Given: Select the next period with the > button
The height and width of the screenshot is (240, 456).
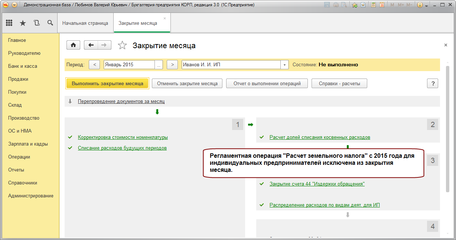Looking at the screenshot, I should (x=172, y=64).
